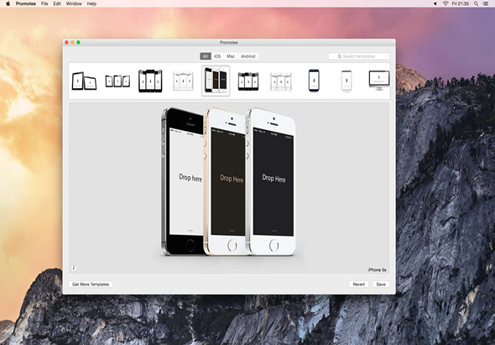
Task: Open the Promotee application menu
Action: pyautogui.click(x=26, y=4)
